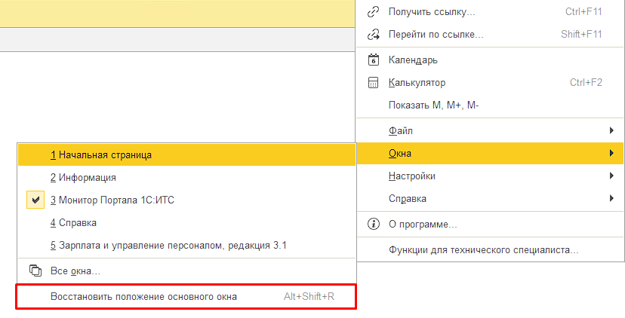Choose Перейти по ссылке... menu entry

pyautogui.click(x=489, y=35)
